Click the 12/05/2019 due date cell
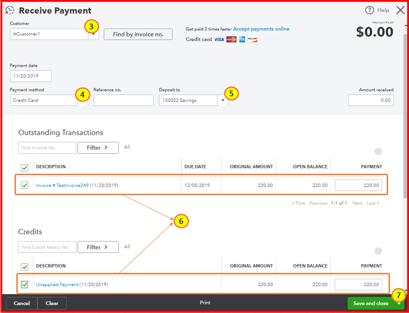 pyautogui.click(x=197, y=185)
